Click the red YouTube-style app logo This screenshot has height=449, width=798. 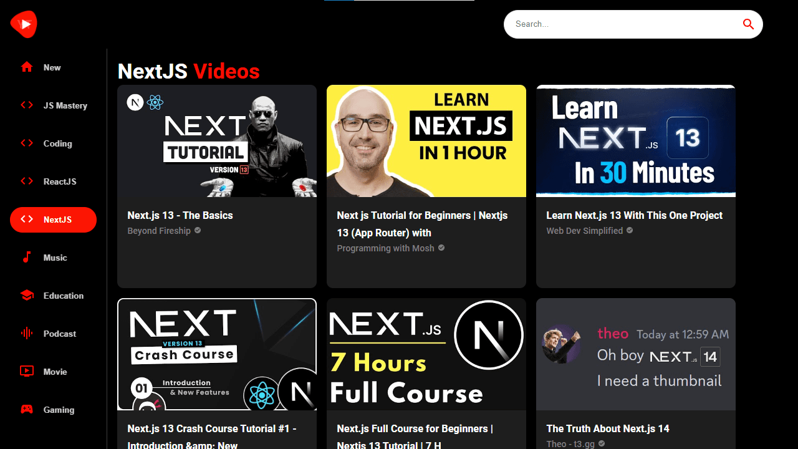(23, 24)
